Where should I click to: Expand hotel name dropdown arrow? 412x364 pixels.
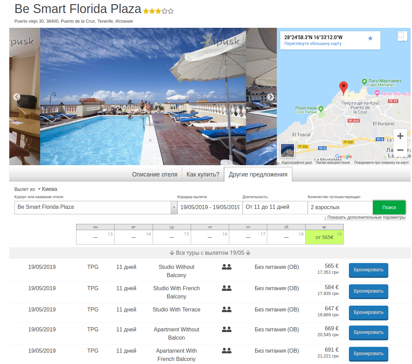(174, 207)
